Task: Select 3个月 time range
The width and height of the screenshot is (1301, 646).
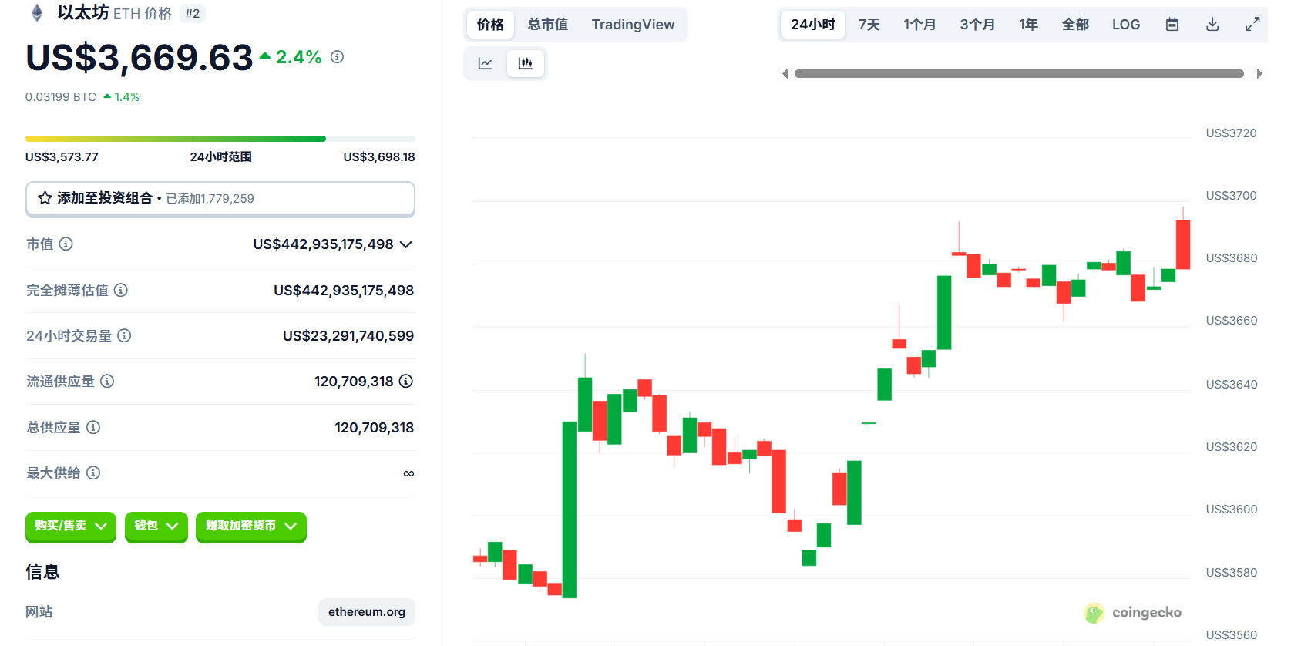Action: [x=977, y=25]
